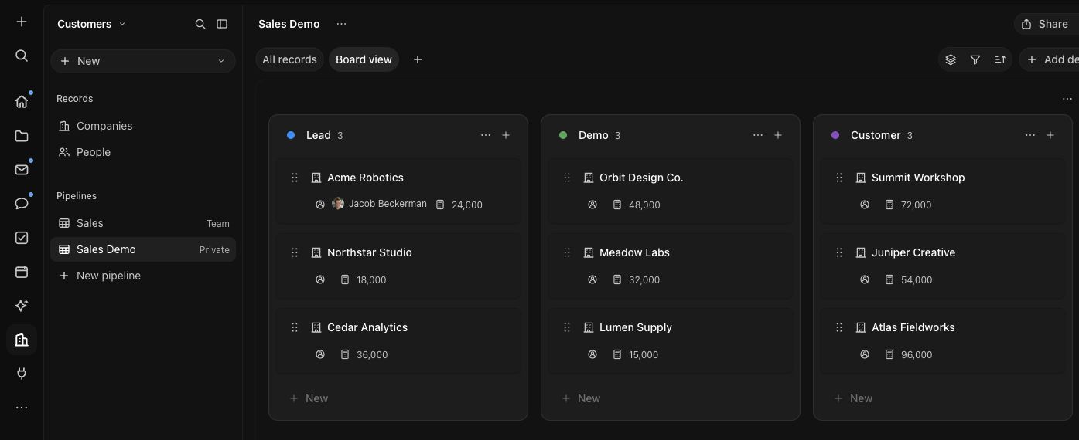
Task: Switch to the All records tab
Action: 289,59
